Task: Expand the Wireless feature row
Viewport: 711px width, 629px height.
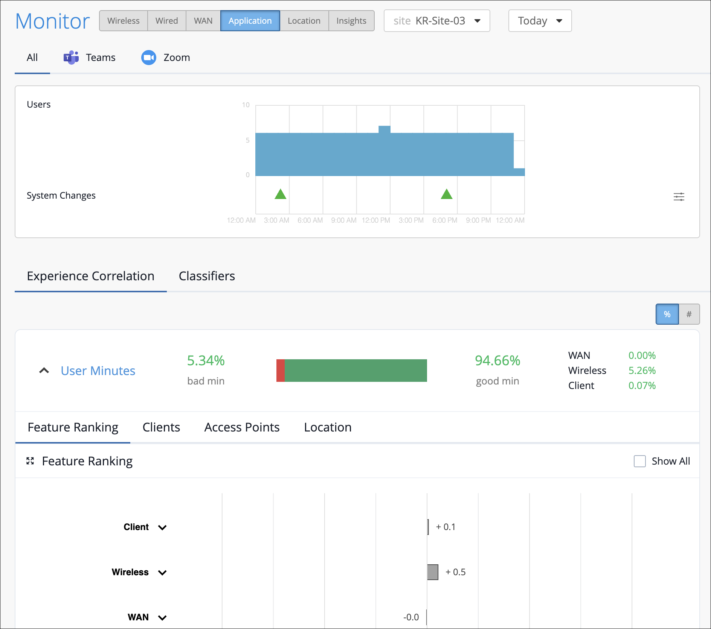Action: [x=162, y=573]
